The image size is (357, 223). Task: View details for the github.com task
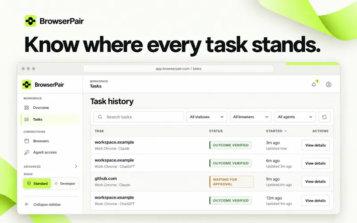[x=315, y=182]
